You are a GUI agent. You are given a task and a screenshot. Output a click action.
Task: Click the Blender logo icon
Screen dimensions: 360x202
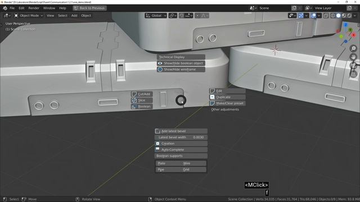click(5, 8)
